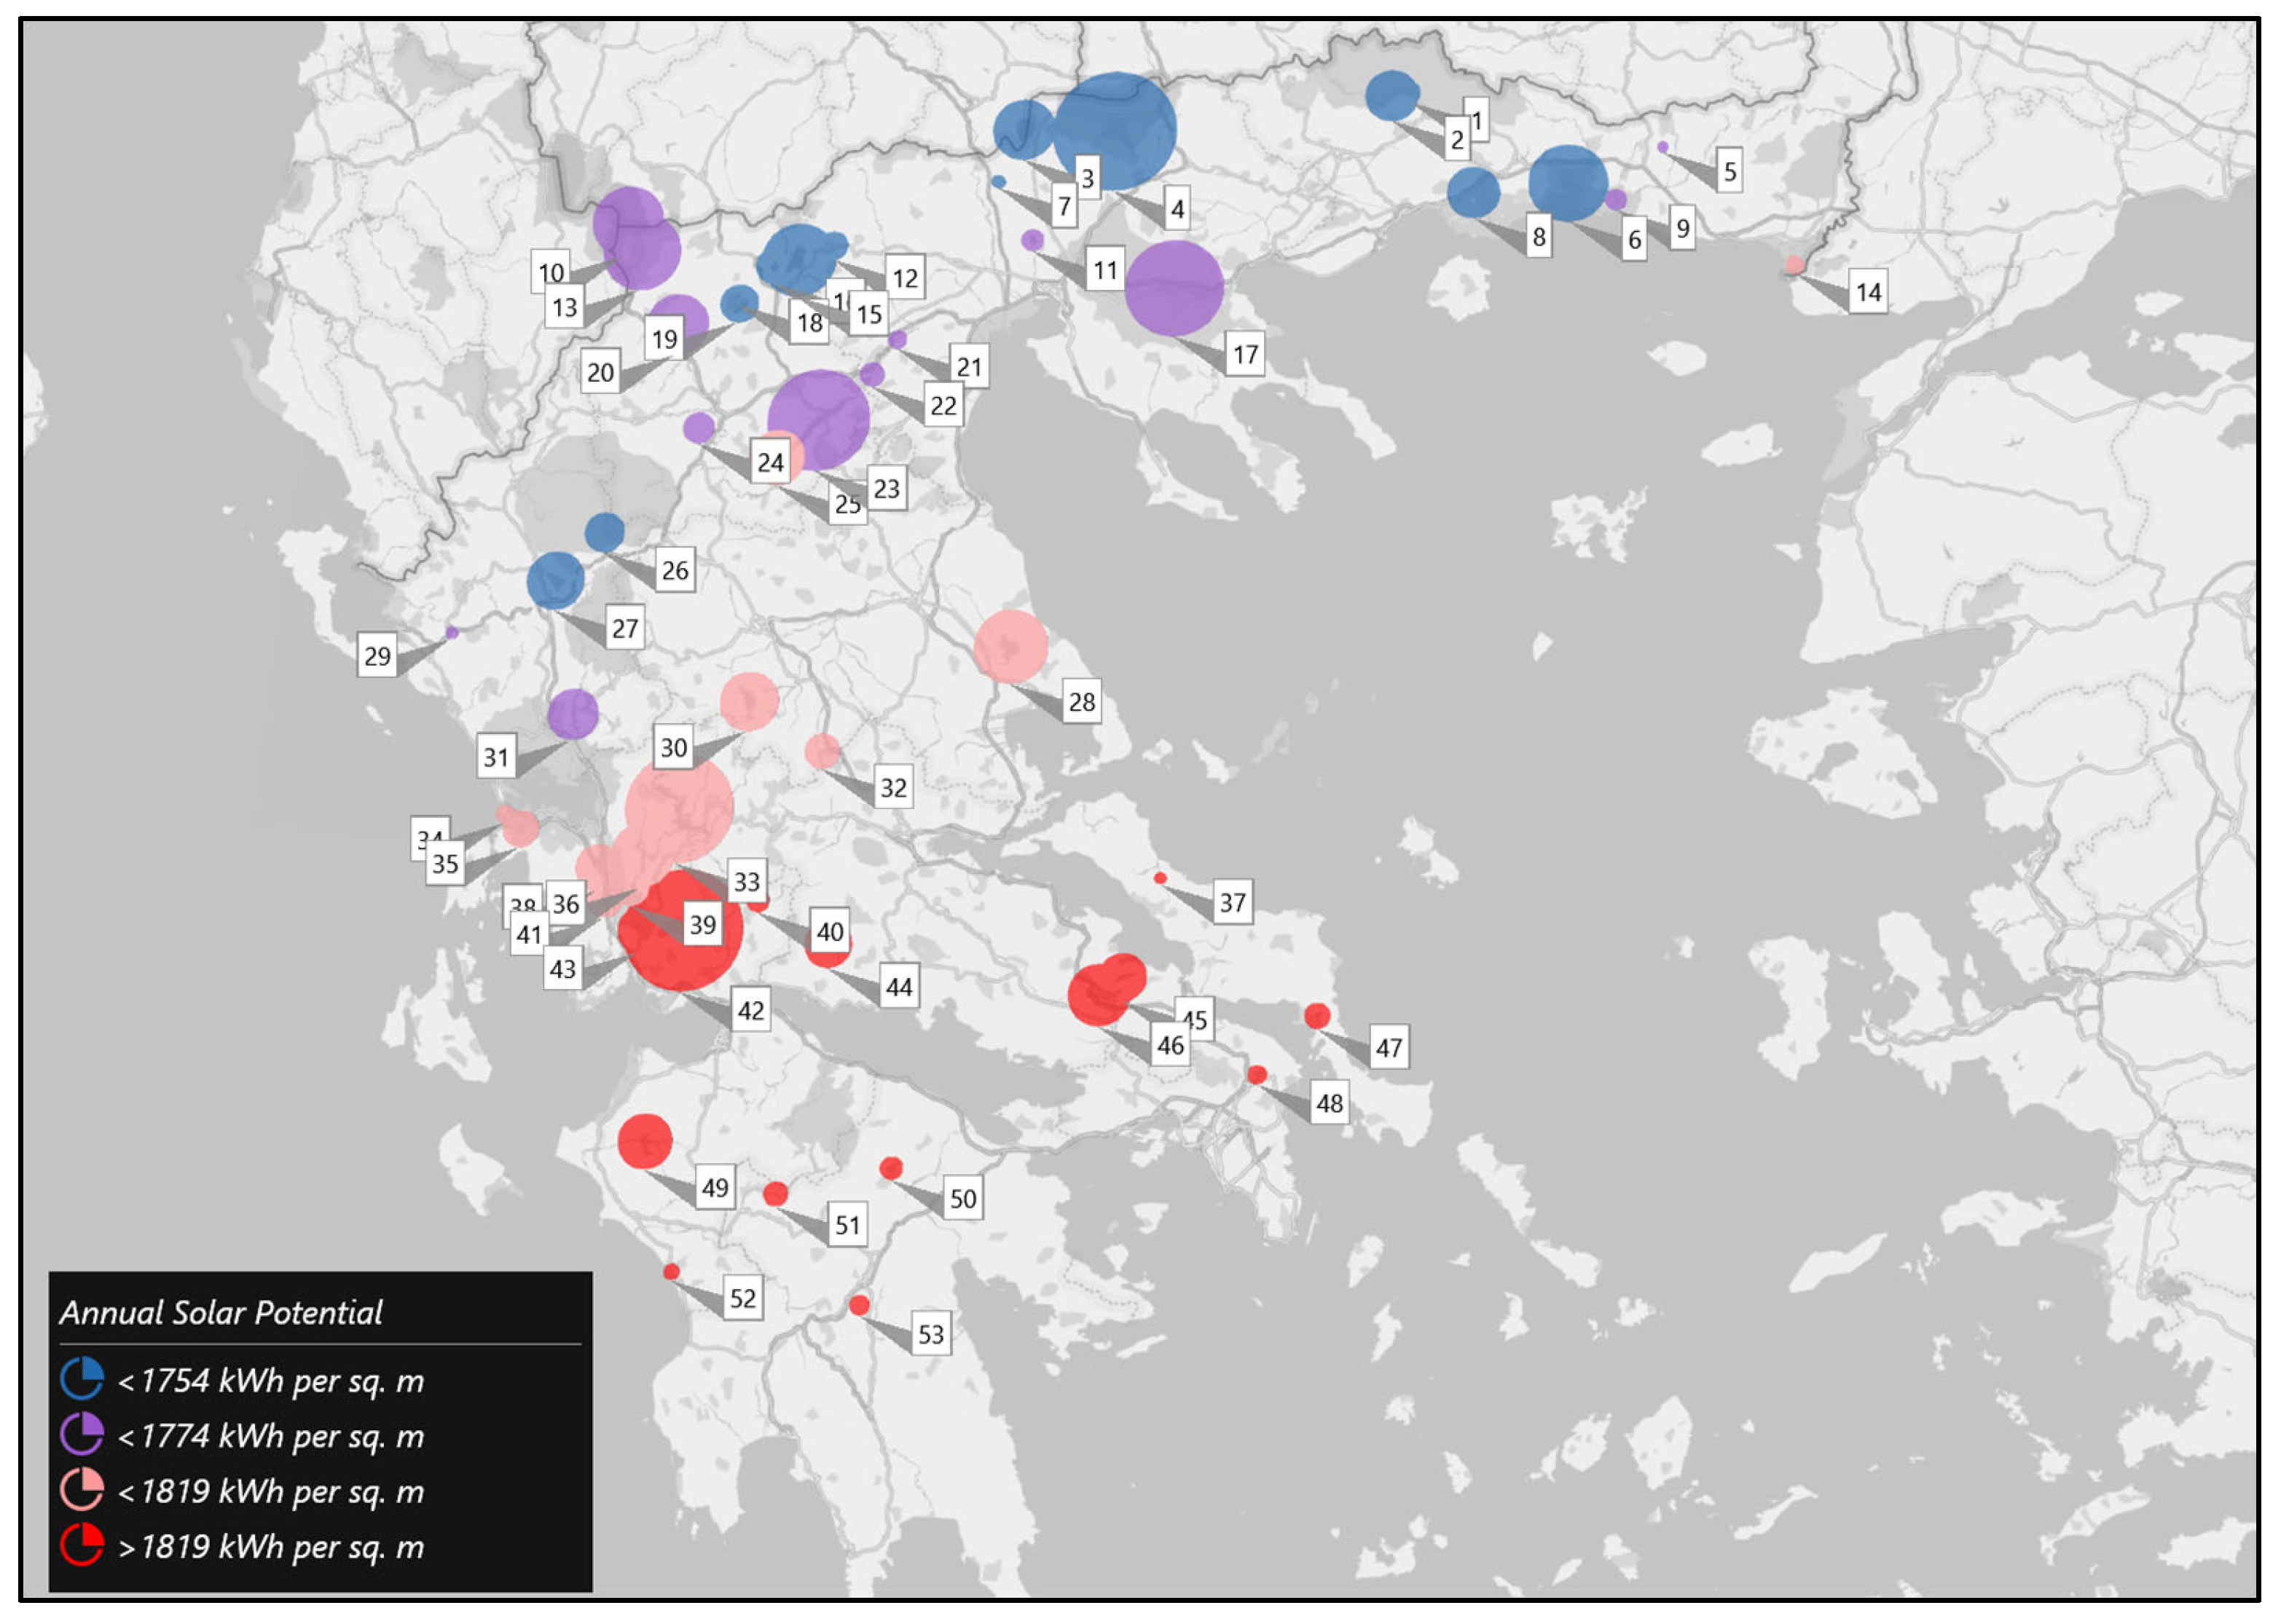
Task: Select the small red dot labeled 37
Action: 1160,878
